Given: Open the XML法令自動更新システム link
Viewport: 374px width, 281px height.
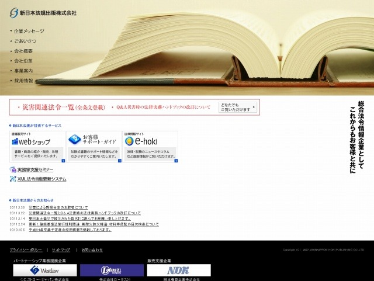Looking at the screenshot, I should click(x=41, y=179).
